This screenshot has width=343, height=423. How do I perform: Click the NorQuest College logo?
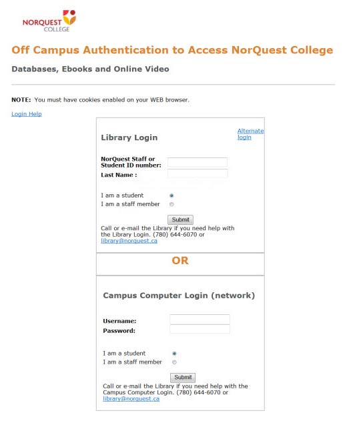tap(49, 21)
